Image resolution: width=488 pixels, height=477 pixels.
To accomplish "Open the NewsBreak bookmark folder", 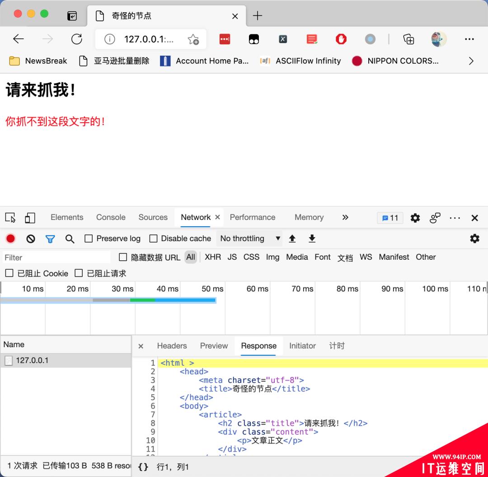I will coord(38,61).
